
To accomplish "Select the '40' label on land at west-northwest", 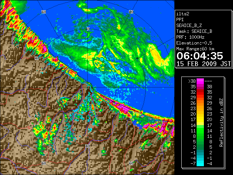I will [37, 58].
